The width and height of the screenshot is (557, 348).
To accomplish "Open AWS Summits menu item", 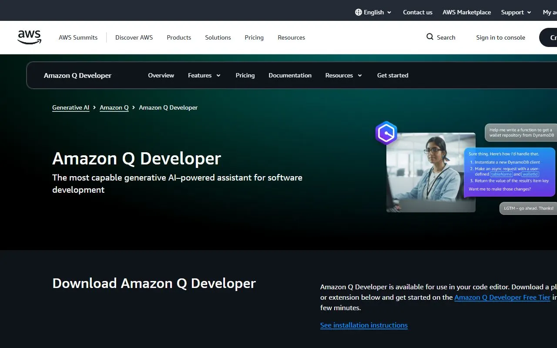I will [78, 37].
